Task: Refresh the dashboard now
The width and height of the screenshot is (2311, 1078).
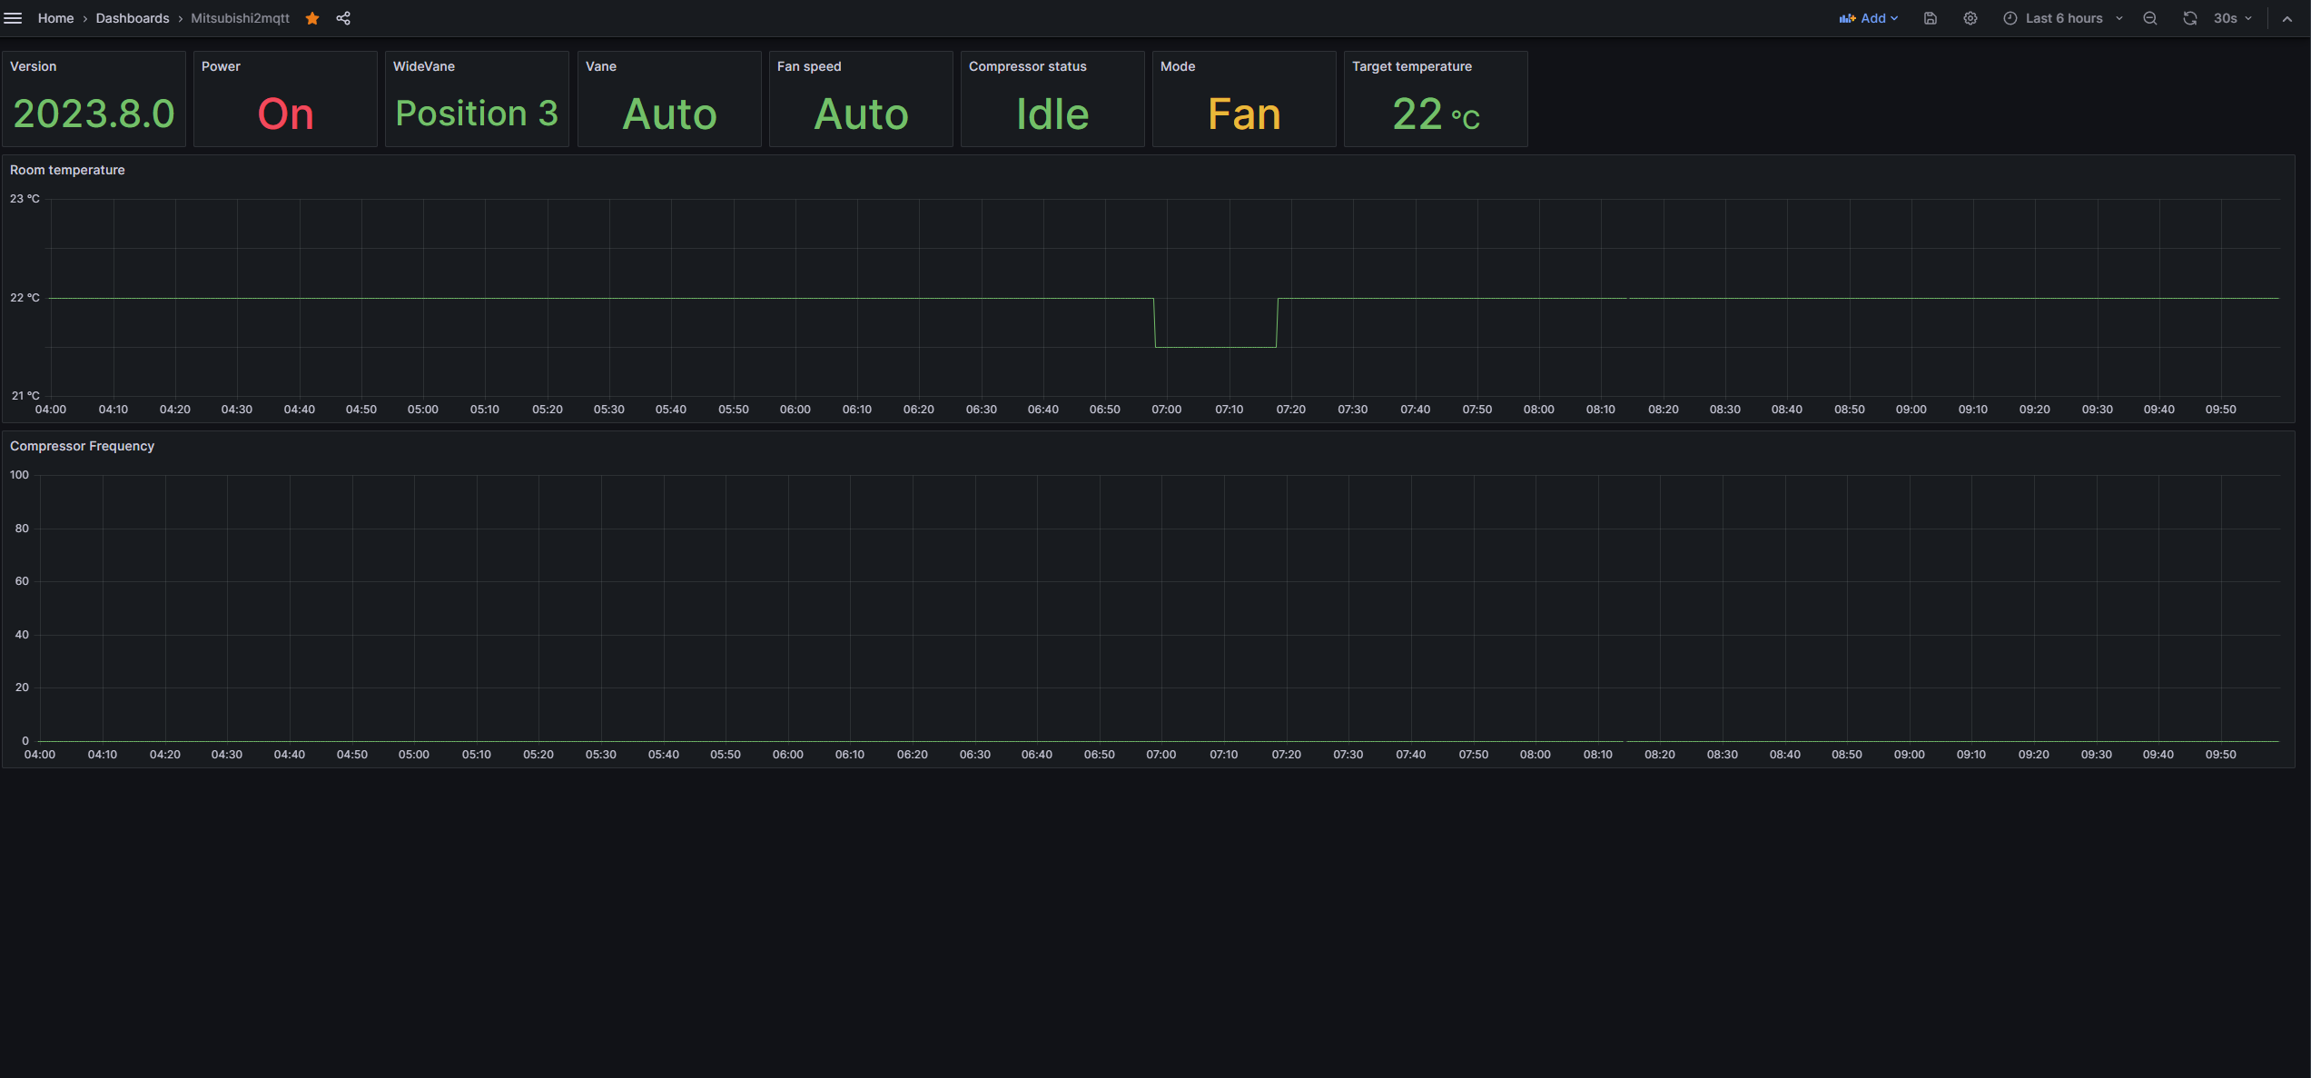Action: point(2190,18)
